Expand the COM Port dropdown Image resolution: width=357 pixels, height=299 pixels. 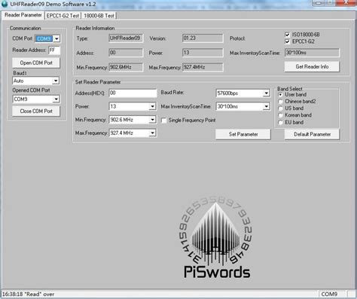click(56, 38)
